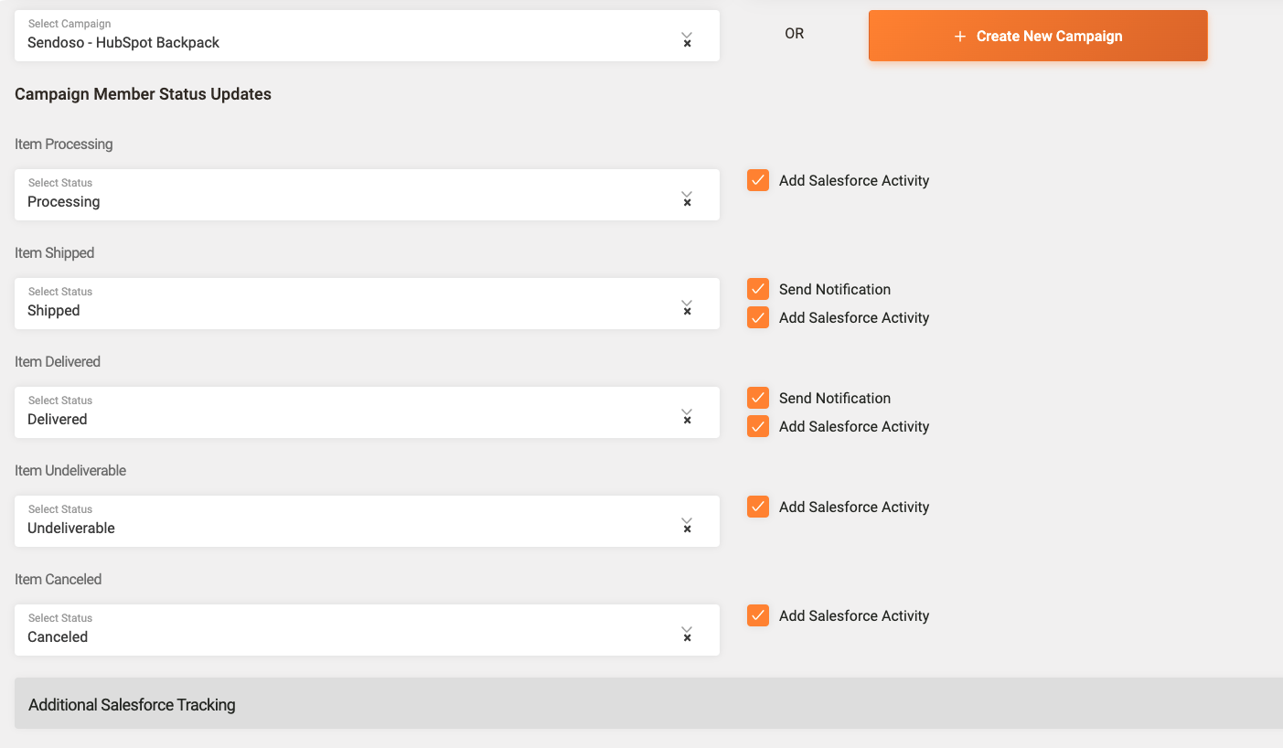Clear the selected Sendoso - HubSpot Backpack campaign
1283x748 pixels.
[x=687, y=43]
